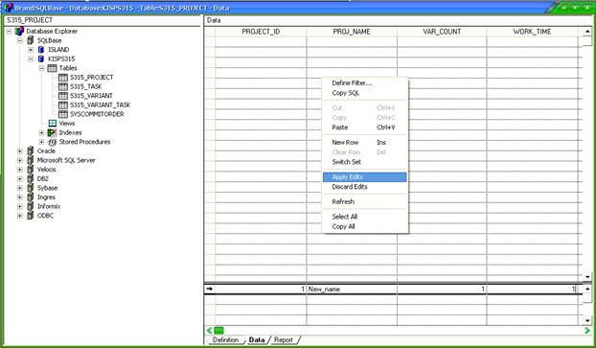
Task: Click the KISPS315 database cylinder icon
Action: 41,58
